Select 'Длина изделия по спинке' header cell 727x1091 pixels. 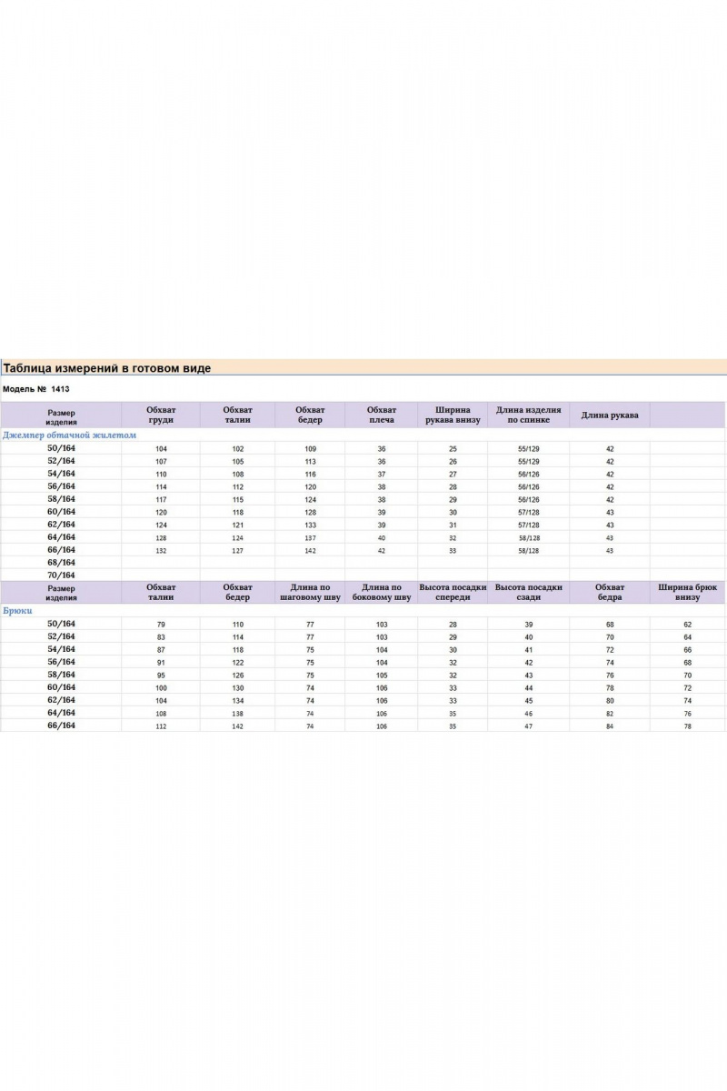[x=528, y=415]
